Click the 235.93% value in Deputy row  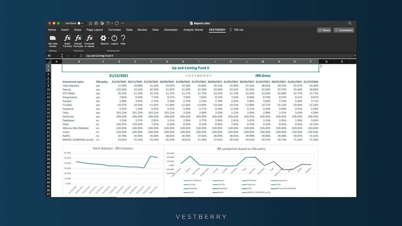[x=119, y=89]
